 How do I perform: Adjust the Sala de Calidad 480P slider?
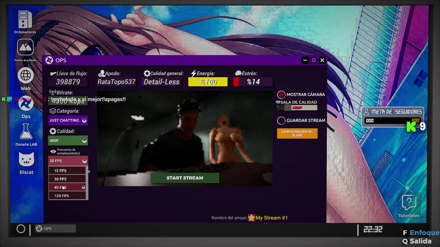pyautogui.click(x=297, y=108)
